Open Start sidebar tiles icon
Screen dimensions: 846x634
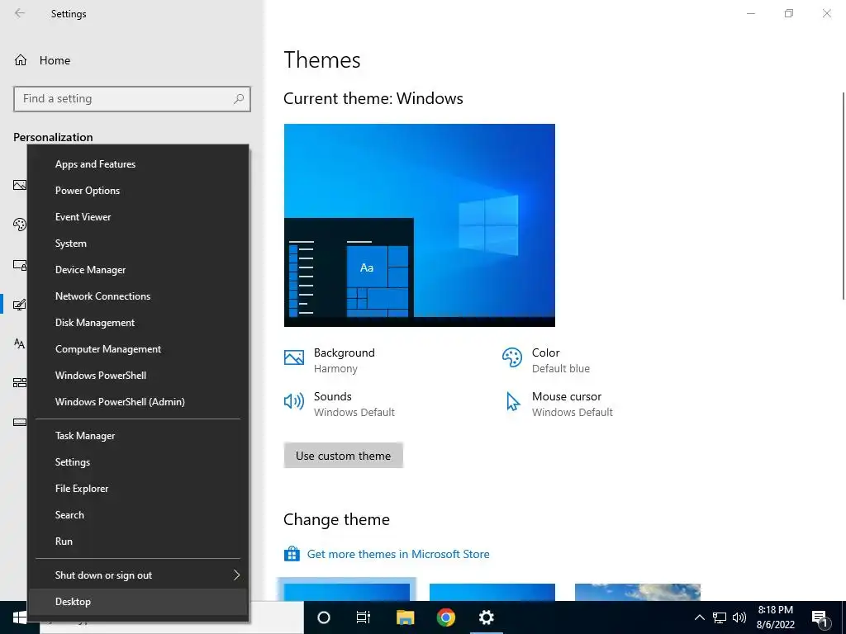tap(20, 383)
